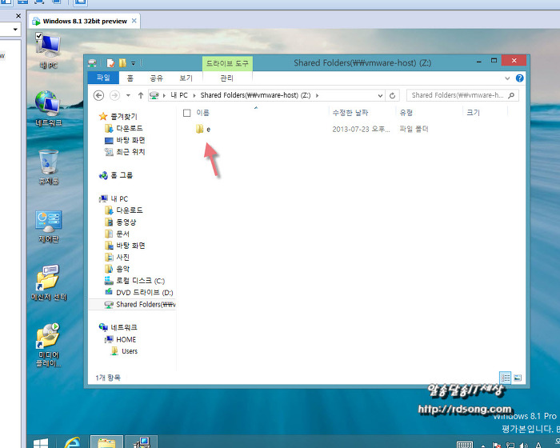Click the Shared Folders search box
This screenshot has width=560, height=448.
click(x=458, y=95)
